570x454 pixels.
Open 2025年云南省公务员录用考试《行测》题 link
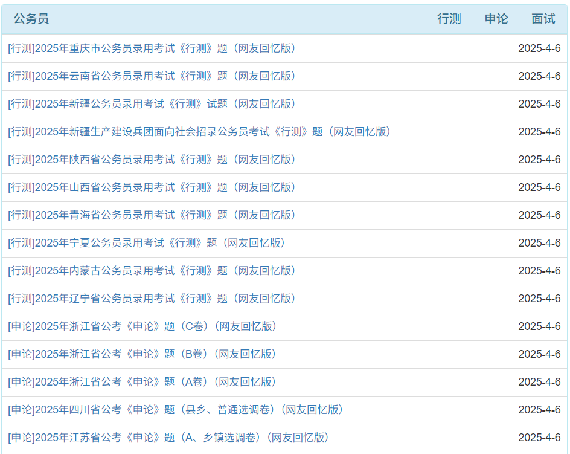[152, 76]
